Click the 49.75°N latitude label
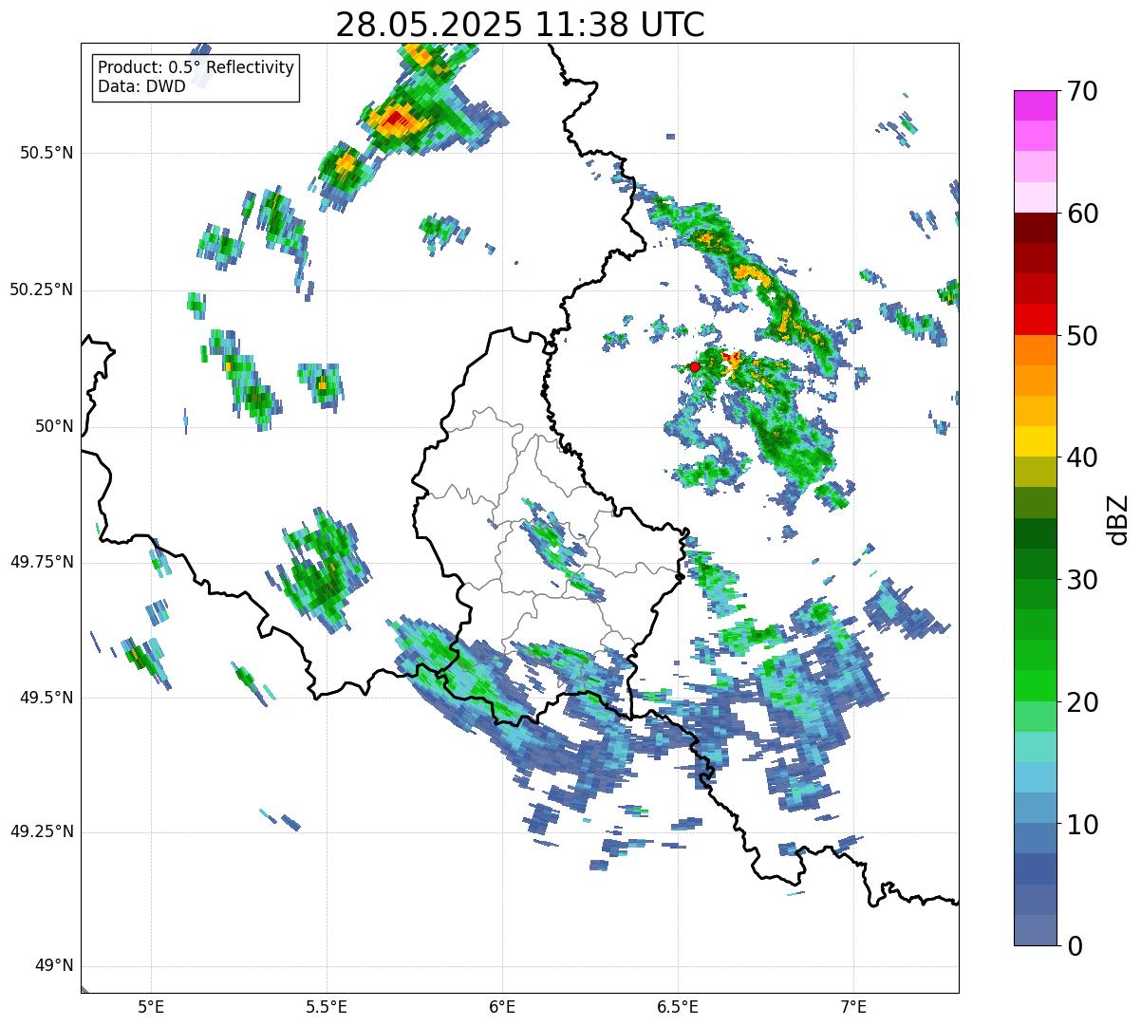Screen dimensions: 1141x1026 click(42, 562)
